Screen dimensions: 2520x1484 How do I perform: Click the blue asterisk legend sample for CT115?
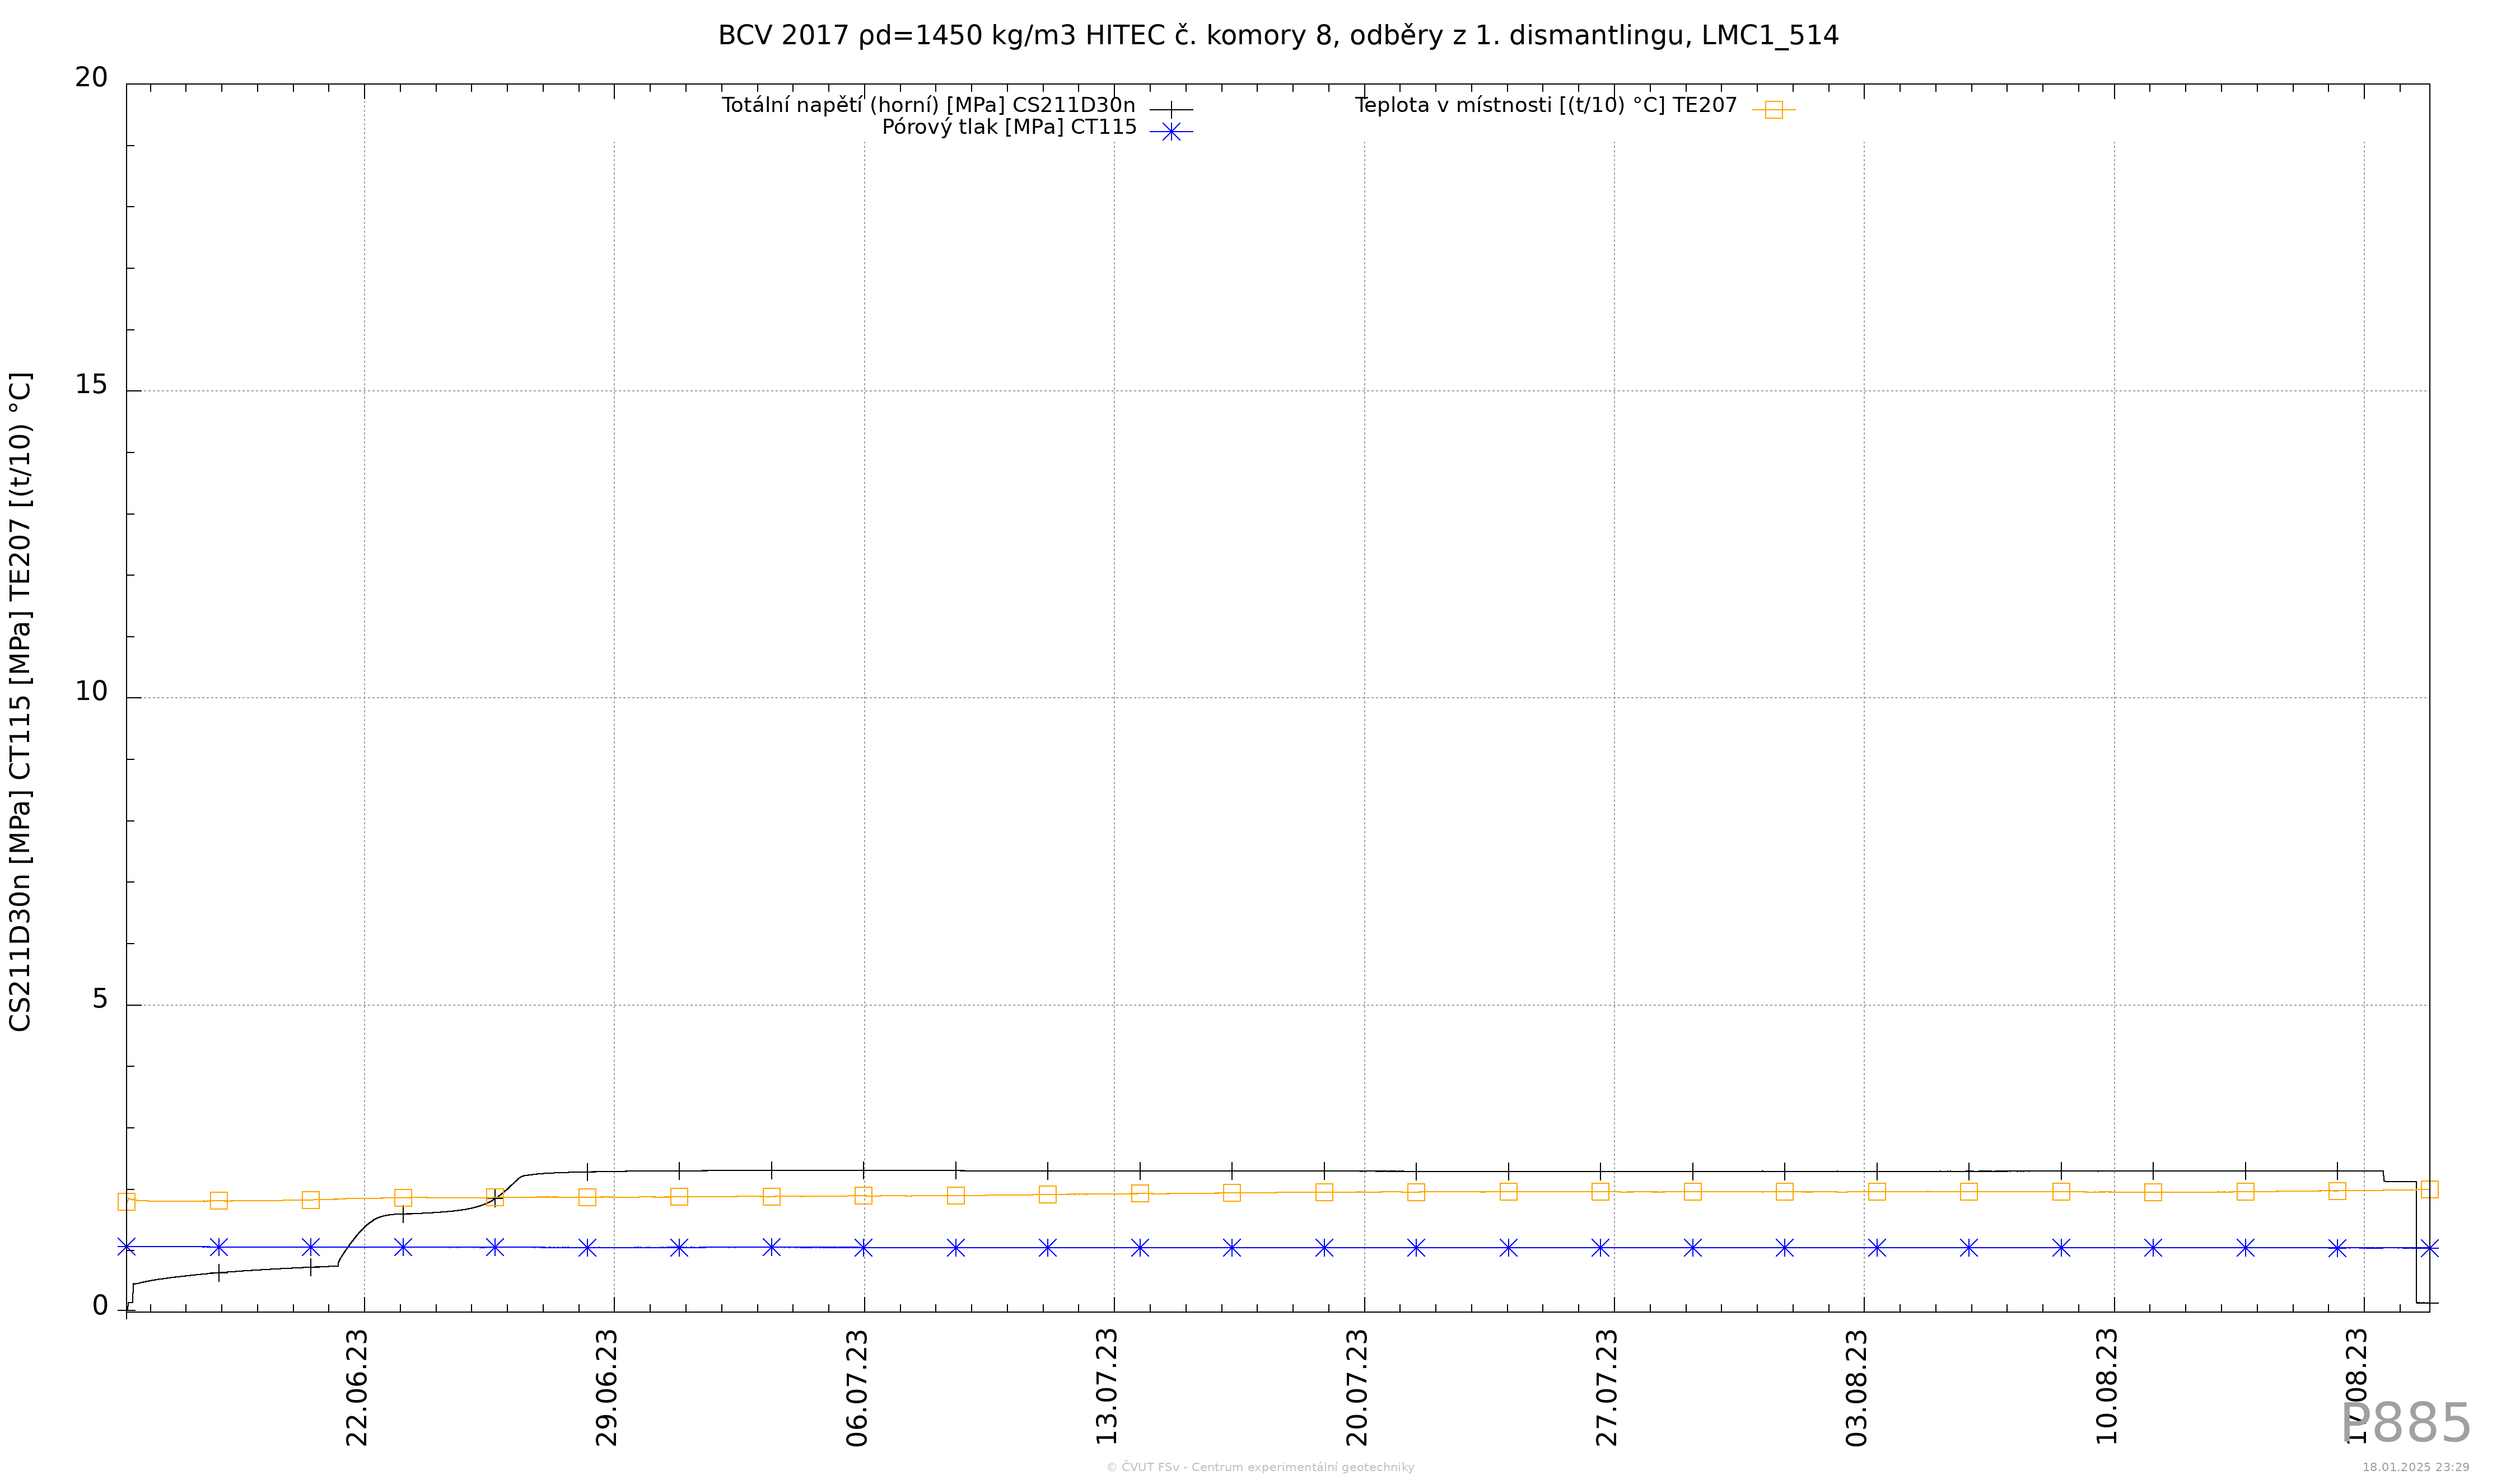point(1171,131)
